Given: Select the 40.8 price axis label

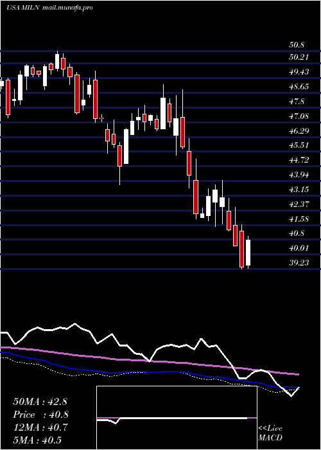Looking at the screenshot, I should coord(297,233).
